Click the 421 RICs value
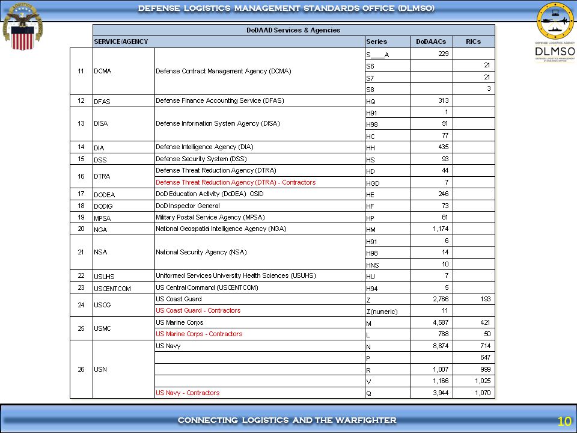This screenshot has width=577, height=433. (486, 322)
